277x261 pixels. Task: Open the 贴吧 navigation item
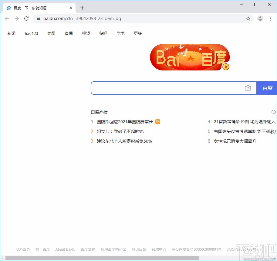(103, 33)
